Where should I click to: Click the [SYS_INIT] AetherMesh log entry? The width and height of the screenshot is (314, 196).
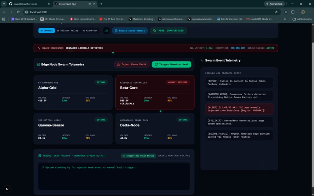[x=239, y=122]
